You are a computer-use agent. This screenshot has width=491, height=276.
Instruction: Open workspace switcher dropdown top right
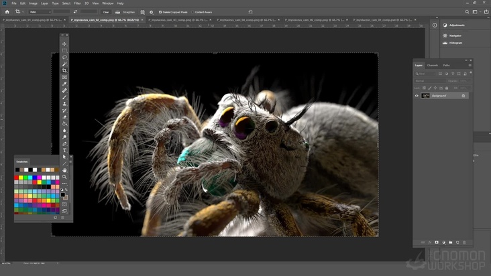(476, 12)
